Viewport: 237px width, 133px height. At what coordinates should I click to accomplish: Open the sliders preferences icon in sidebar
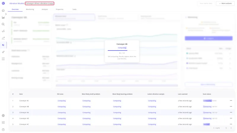[x=3, y=122]
